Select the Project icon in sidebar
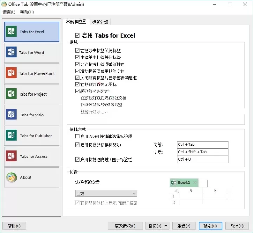Image resolution: width=253 pixels, height=233 pixels. (x=11, y=93)
